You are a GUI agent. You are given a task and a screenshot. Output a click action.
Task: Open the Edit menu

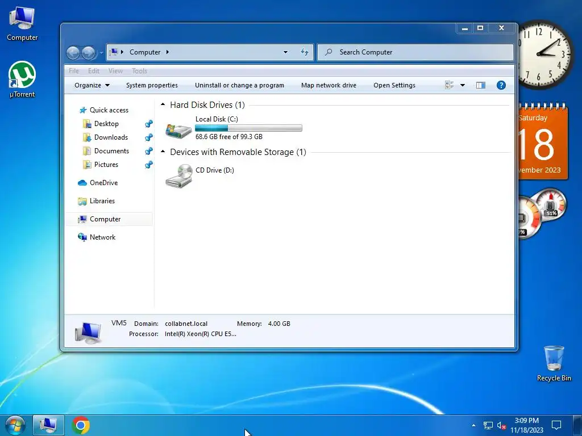coord(94,71)
